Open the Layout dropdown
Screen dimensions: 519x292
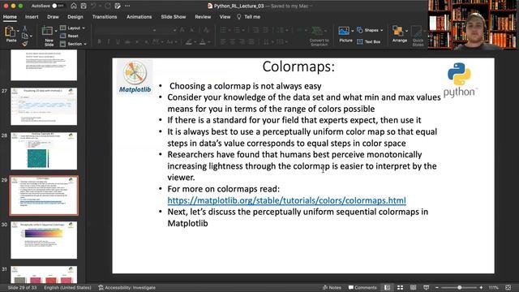(x=72, y=28)
